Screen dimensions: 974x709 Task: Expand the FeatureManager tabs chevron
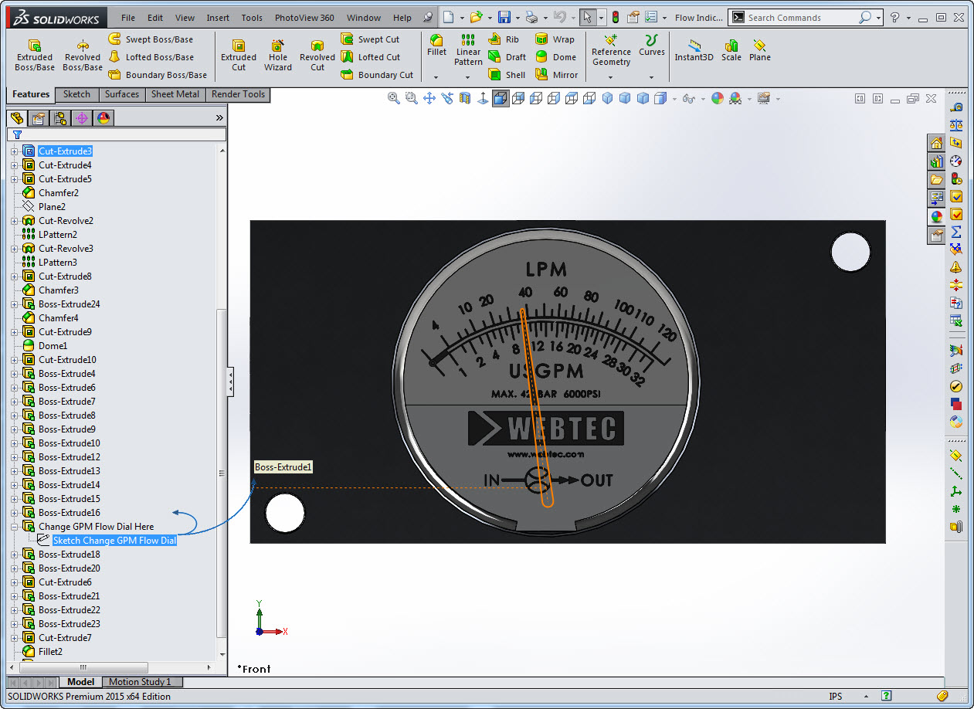[x=219, y=118]
